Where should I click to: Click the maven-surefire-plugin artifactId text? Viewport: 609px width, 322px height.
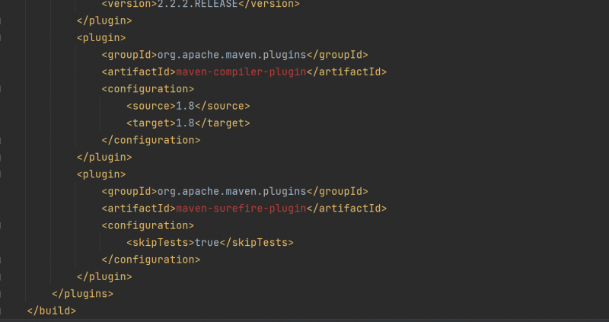(240, 208)
